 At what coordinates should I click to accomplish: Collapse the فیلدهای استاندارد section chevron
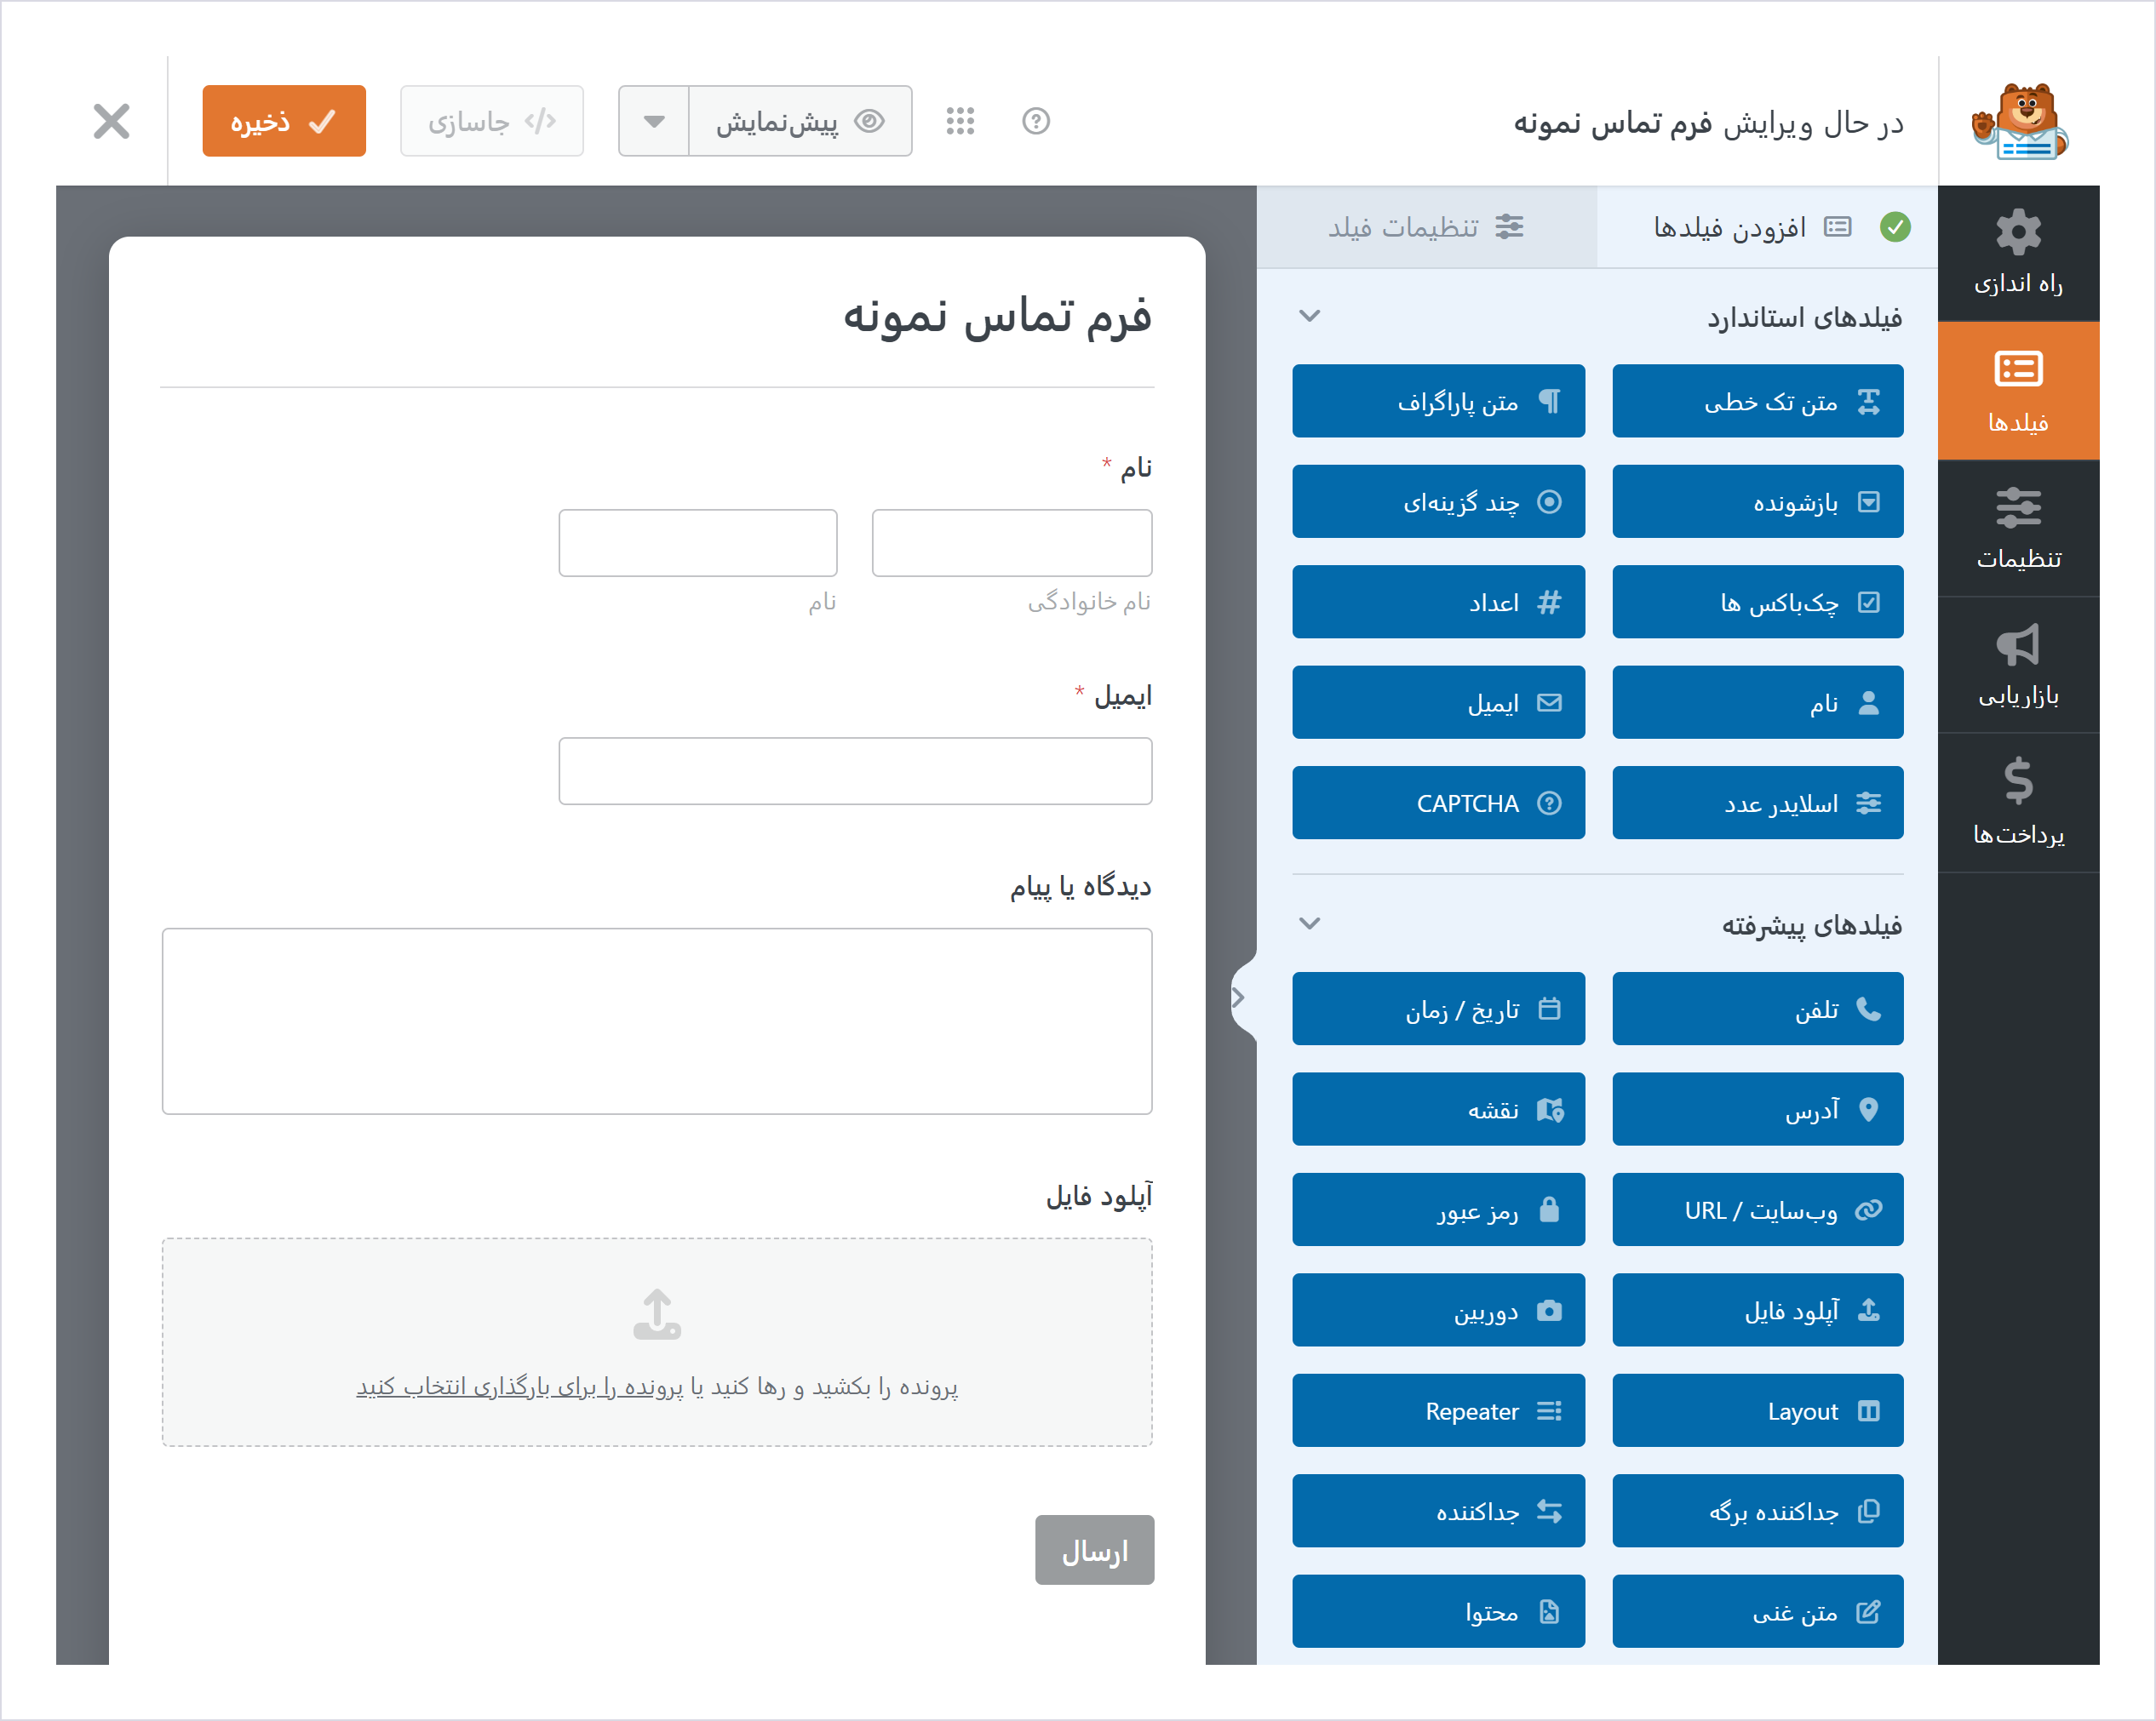[x=1309, y=316]
